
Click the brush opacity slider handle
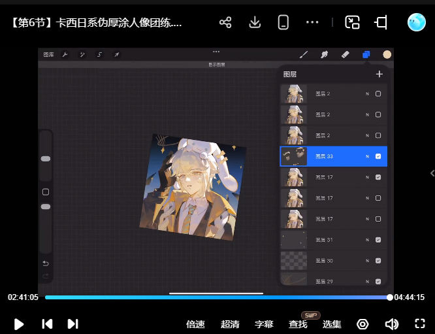[x=46, y=207]
